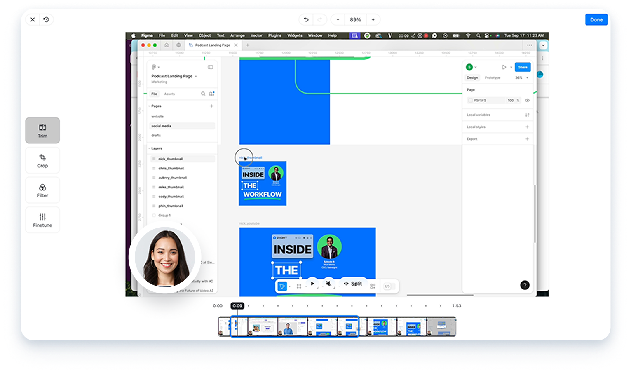Toggle page background visibility eye icon
The height and width of the screenshot is (373, 631).
527,101
